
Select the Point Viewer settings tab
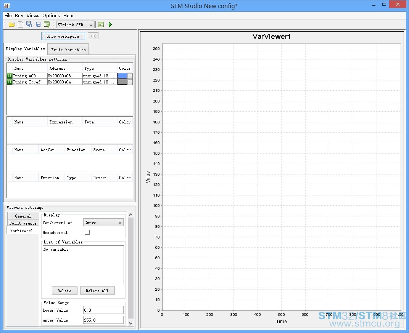(x=23, y=223)
